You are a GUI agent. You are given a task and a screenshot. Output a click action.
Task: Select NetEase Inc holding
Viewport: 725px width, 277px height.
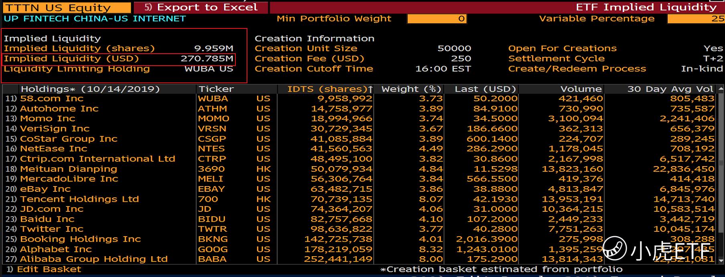[x=359, y=149]
